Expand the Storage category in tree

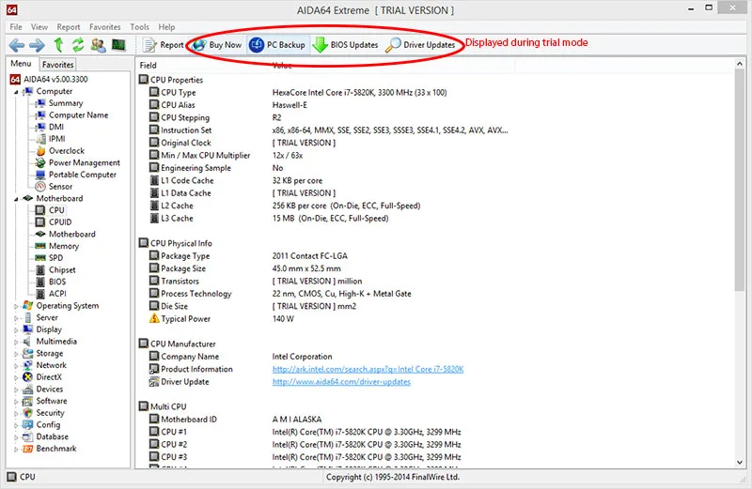(x=16, y=354)
